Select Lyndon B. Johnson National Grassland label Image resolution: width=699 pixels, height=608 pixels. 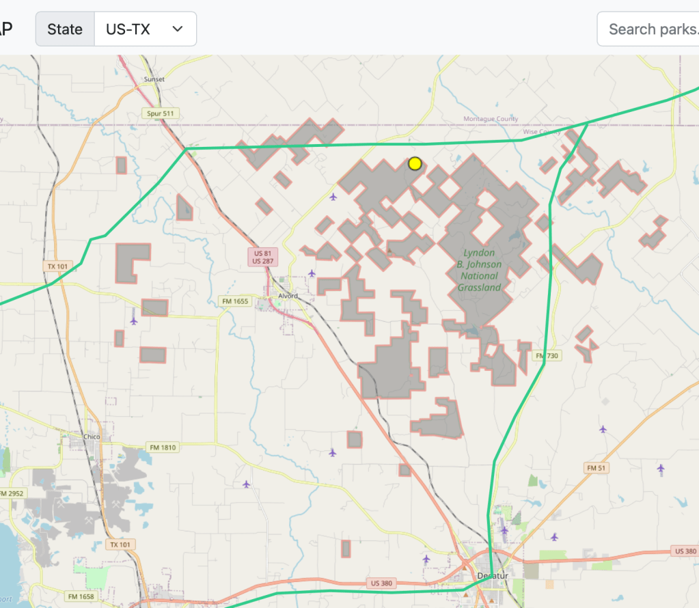pos(480,270)
